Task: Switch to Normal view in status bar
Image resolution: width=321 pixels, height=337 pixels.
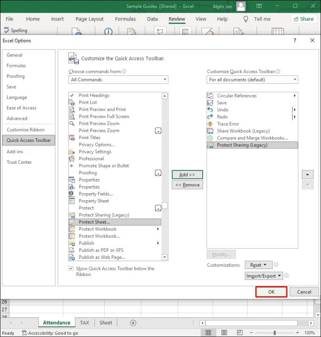Action: click(x=208, y=333)
